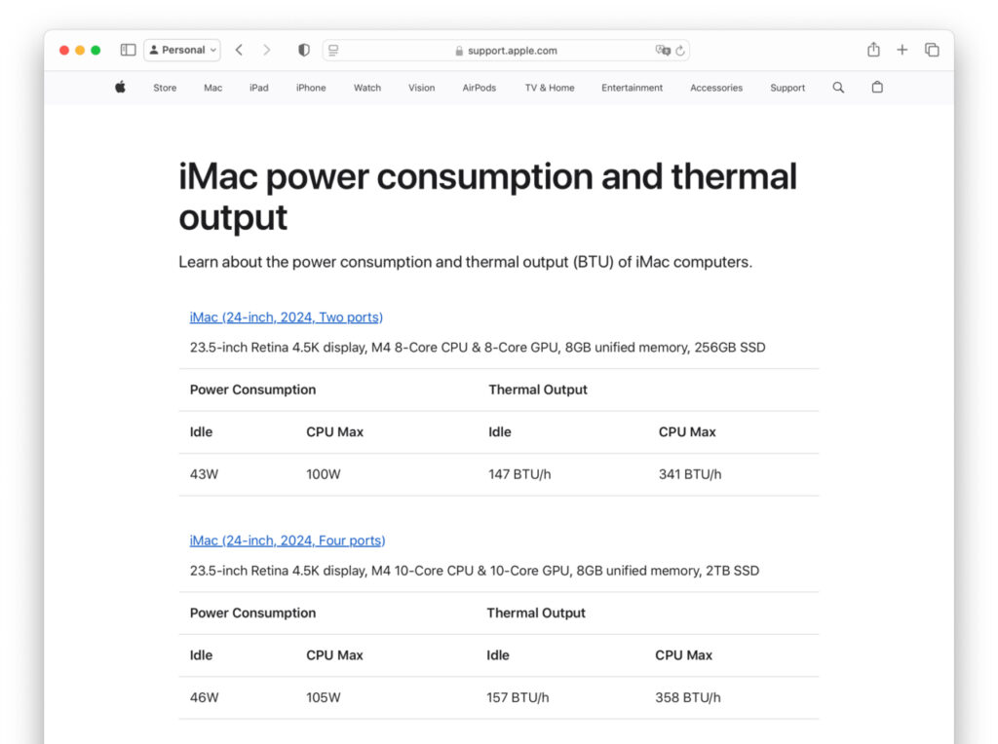Reload the page using the refresh icon
The height and width of the screenshot is (744, 998).
point(679,50)
